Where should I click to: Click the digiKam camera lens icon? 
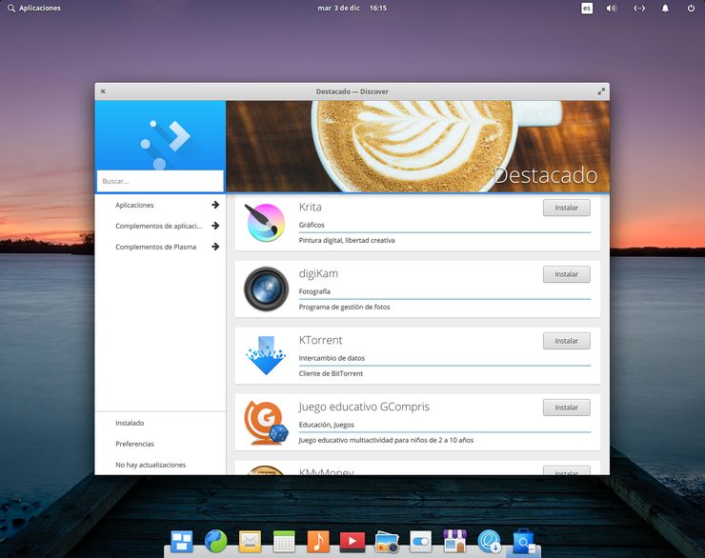pos(266,289)
